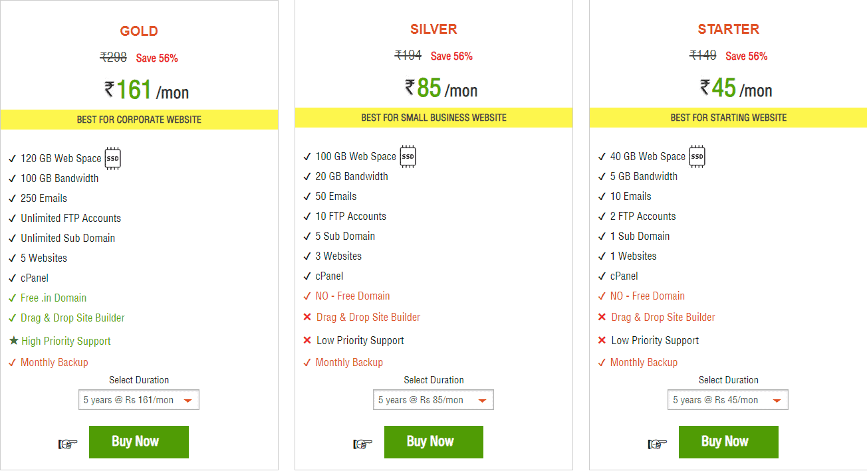Click the SSD icon in the STARTER plan
The image size is (867, 471).
(697, 156)
